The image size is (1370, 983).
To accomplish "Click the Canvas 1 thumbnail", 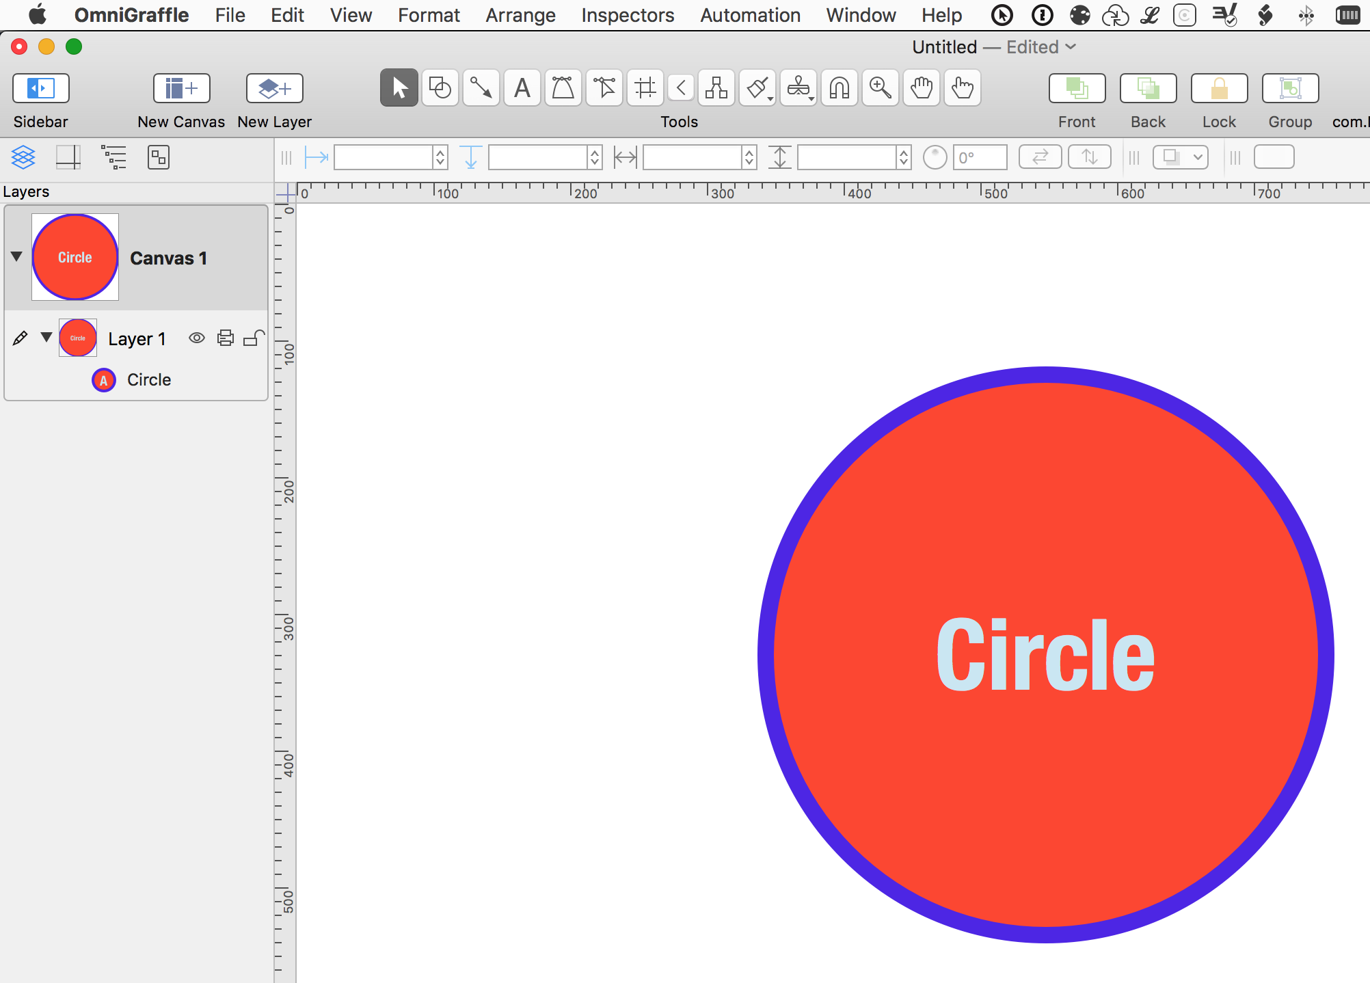I will coord(75,256).
